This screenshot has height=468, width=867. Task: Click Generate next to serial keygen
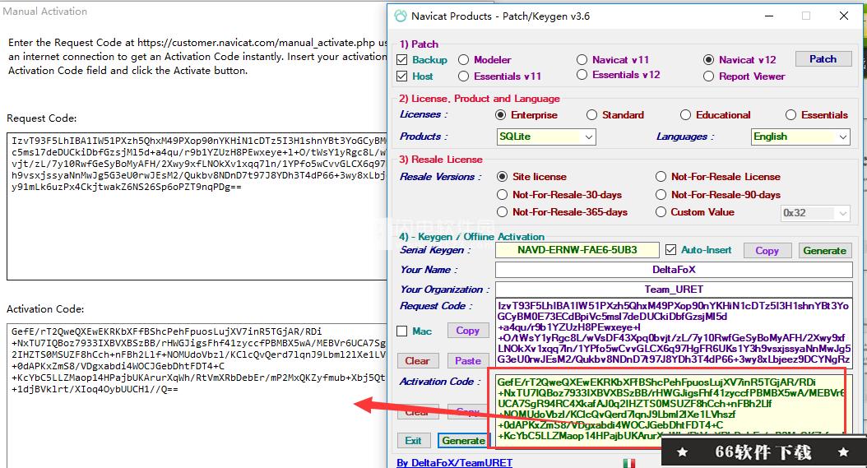(x=824, y=251)
